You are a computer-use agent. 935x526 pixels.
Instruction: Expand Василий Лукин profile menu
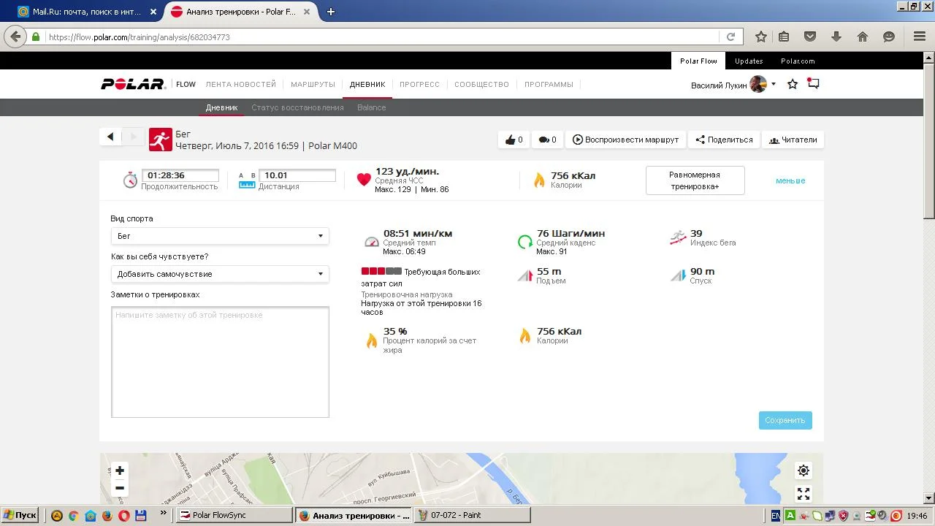point(774,85)
